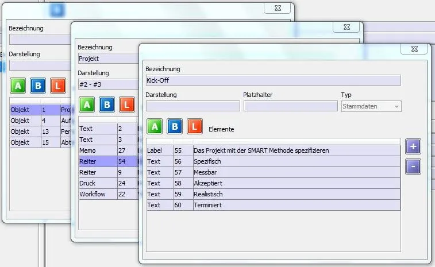
Task: Click blue B icon in back-most dialog
Action: pos(38,86)
